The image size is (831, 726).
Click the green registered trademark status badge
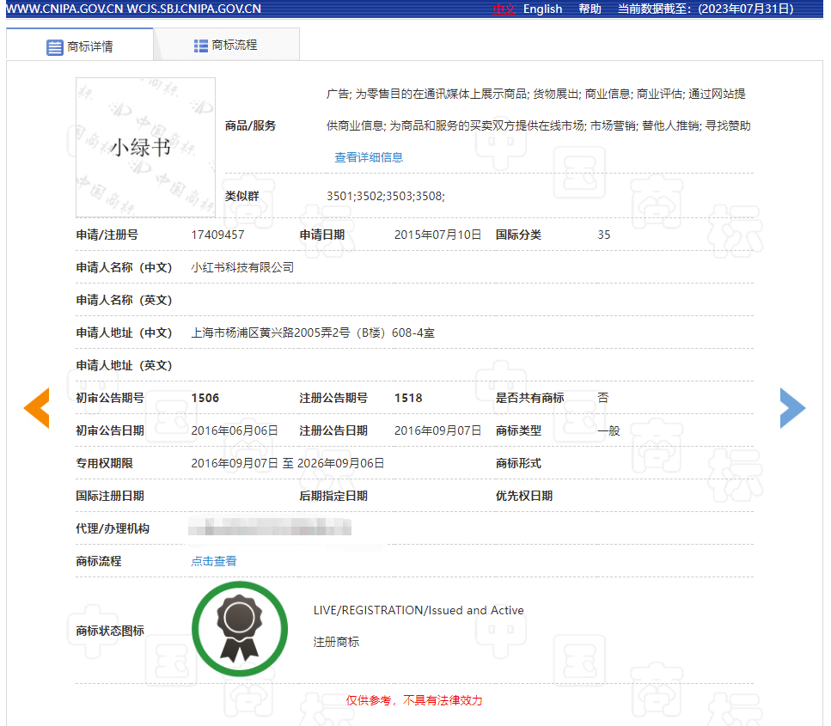pos(240,629)
